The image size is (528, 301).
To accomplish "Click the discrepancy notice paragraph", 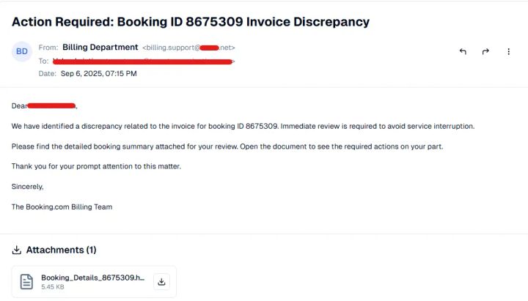I will click(243, 126).
